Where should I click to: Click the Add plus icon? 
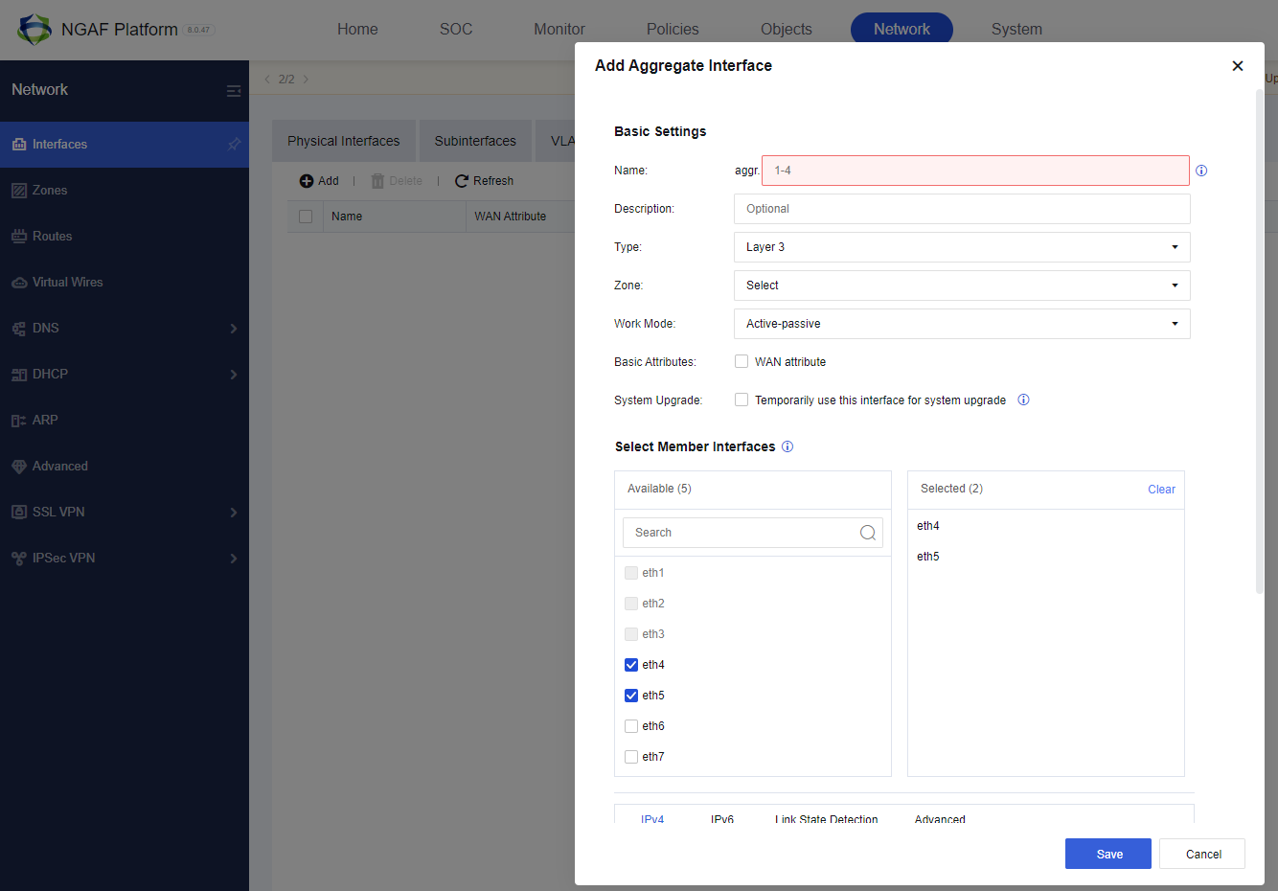point(307,181)
